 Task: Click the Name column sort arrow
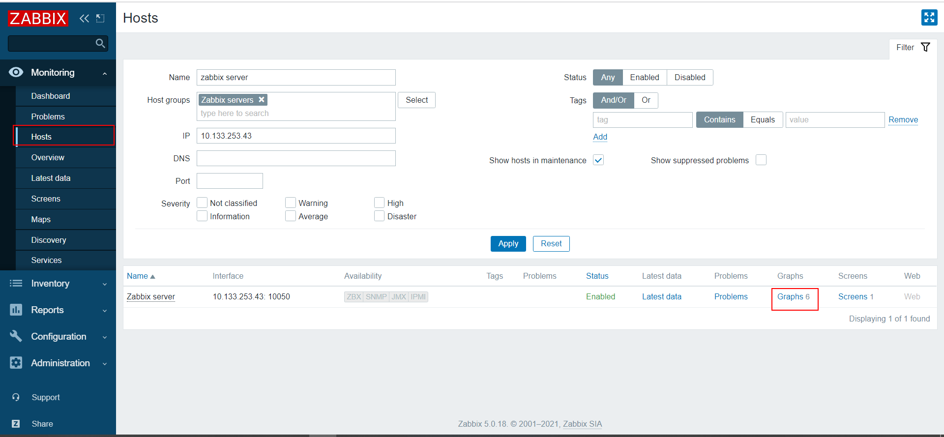152,277
